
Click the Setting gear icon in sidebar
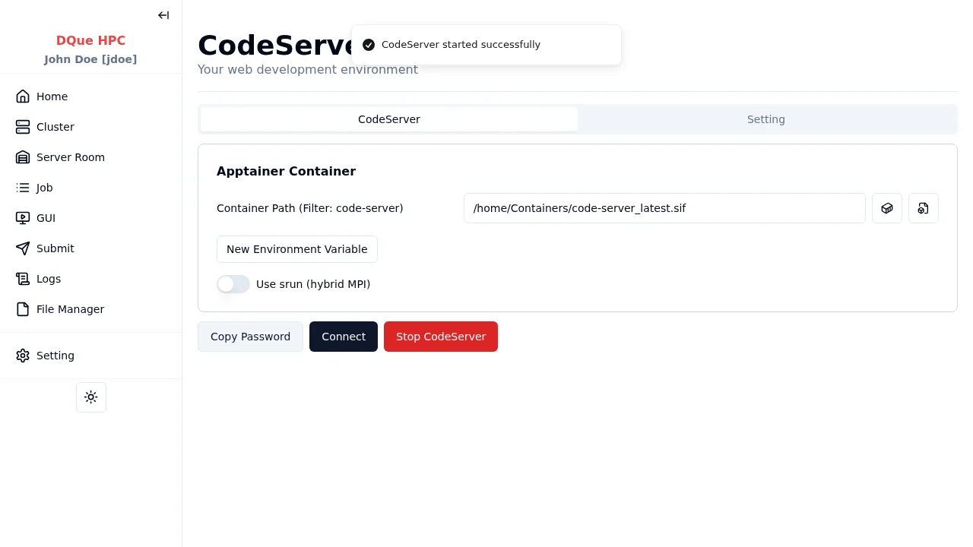(23, 356)
